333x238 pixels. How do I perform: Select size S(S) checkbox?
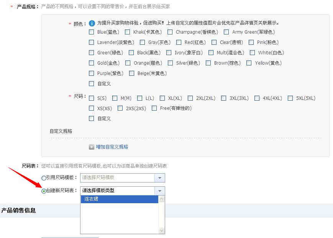(91, 98)
